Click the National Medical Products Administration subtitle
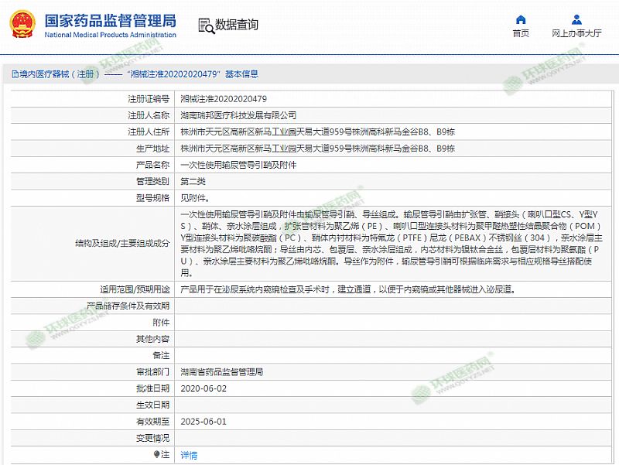Viewport: 619px width, 465px height. click(x=110, y=36)
